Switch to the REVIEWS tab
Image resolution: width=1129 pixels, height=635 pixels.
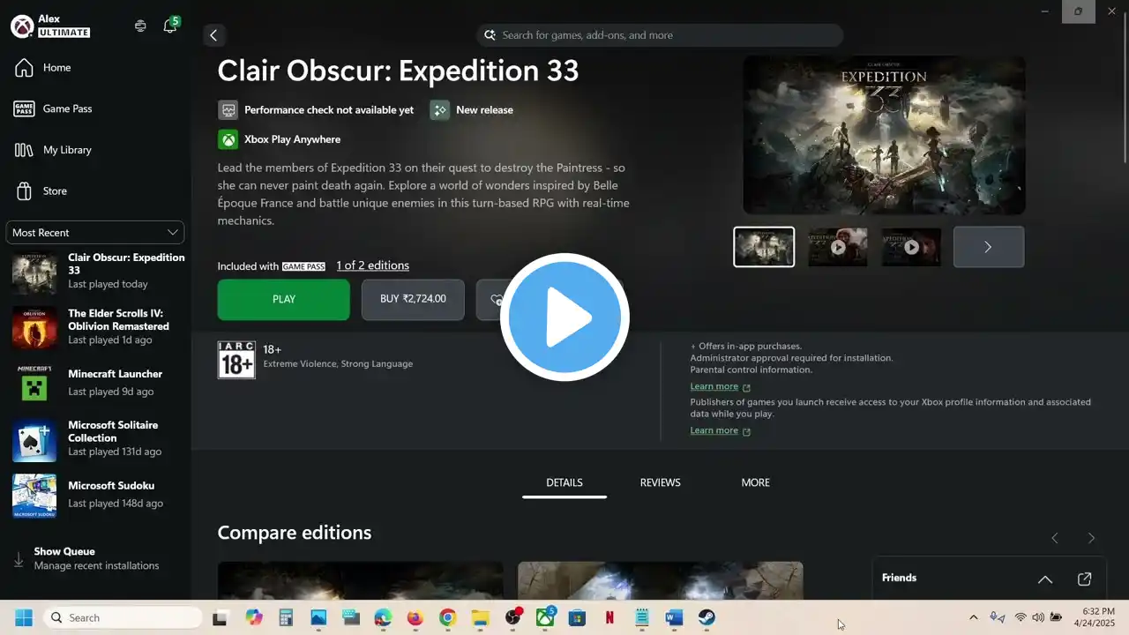[660, 483]
